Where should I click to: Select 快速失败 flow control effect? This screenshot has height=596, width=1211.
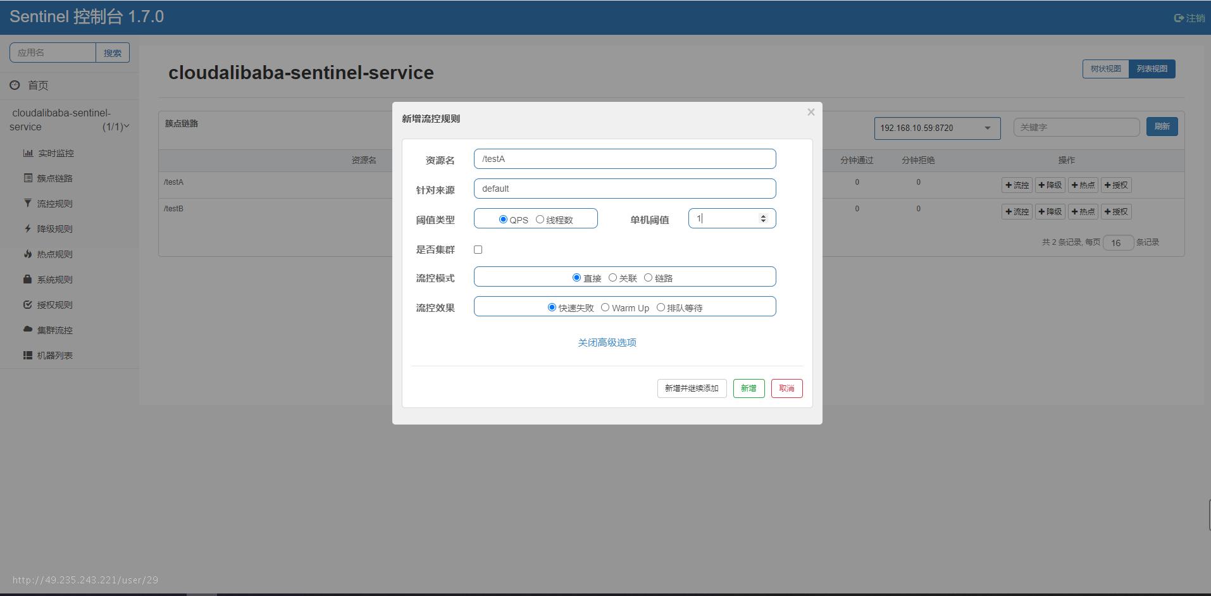[x=552, y=307]
